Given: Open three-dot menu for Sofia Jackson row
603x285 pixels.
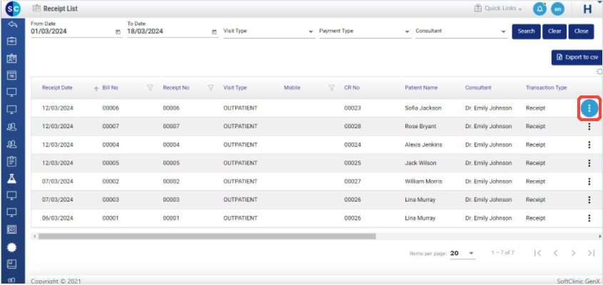Looking at the screenshot, I should coord(589,108).
